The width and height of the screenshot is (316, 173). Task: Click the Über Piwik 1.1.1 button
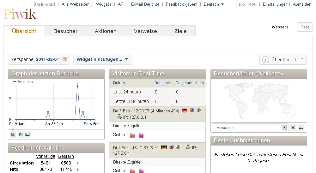click(x=283, y=60)
